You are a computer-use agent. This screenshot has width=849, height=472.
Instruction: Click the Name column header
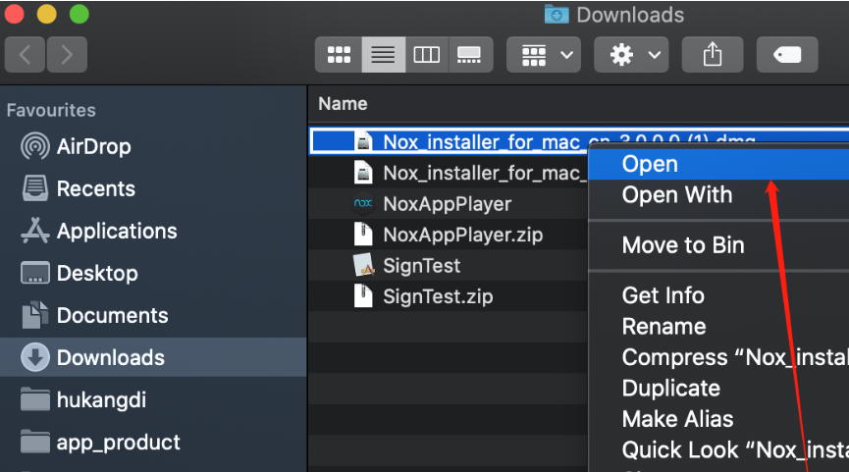click(343, 103)
